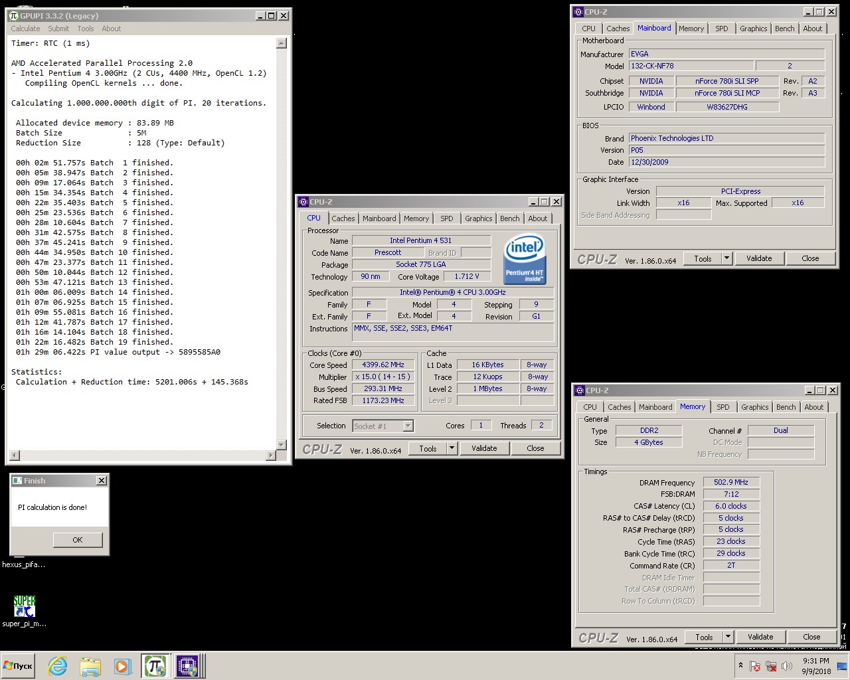Screen dimensions: 850x680
Task: Click Validate in CPU-Z Memory window
Action: point(760,637)
